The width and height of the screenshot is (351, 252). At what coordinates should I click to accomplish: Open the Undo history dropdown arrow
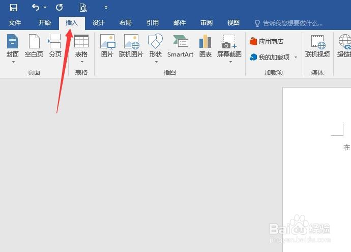click(45, 8)
